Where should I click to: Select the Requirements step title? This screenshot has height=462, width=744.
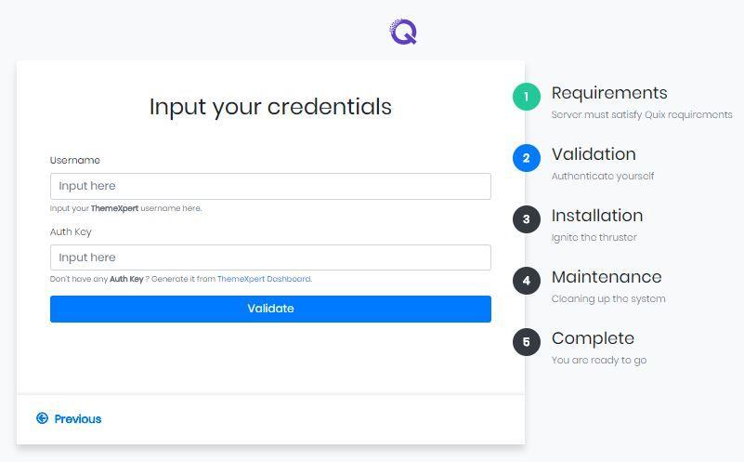coord(609,93)
